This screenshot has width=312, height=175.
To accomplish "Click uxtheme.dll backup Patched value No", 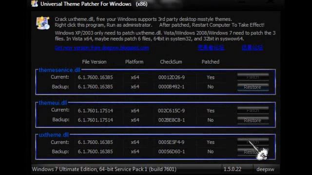I will click(211, 152).
